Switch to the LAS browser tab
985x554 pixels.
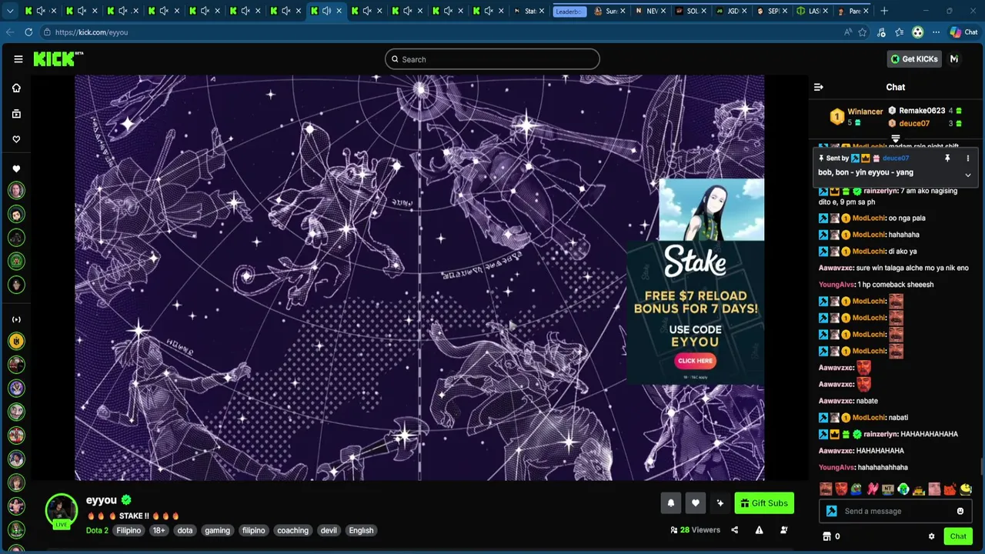tap(812, 11)
